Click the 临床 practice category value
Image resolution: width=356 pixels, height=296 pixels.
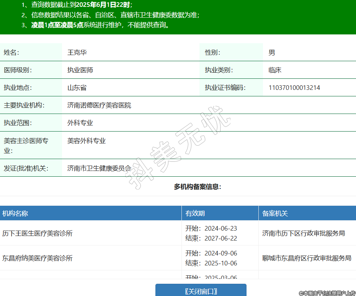[275, 70]
